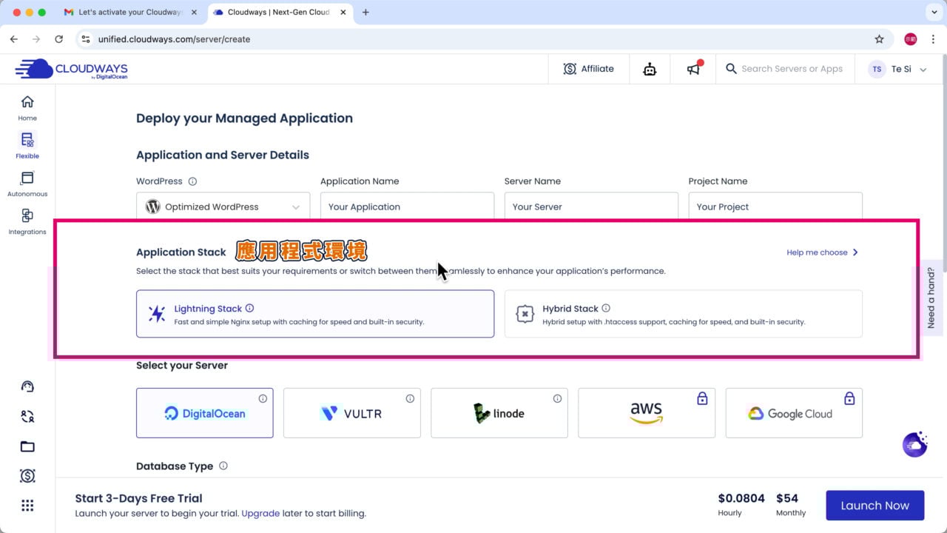The width and height of the screenshot is (947, 533).
Task: Select VULTR as the server provider
Action: point(351,413)
